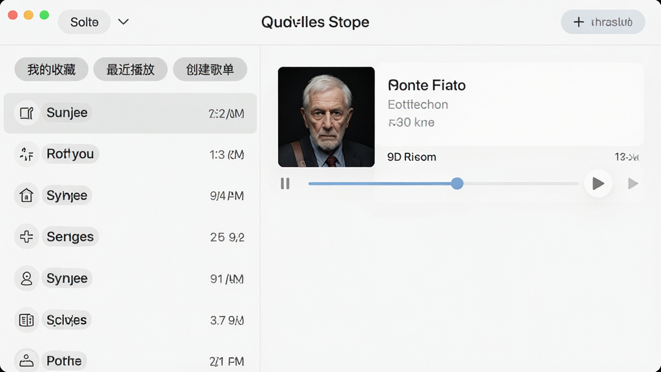
Task: Click the icon beside Pothe
Action: click(x=26, y=360)
